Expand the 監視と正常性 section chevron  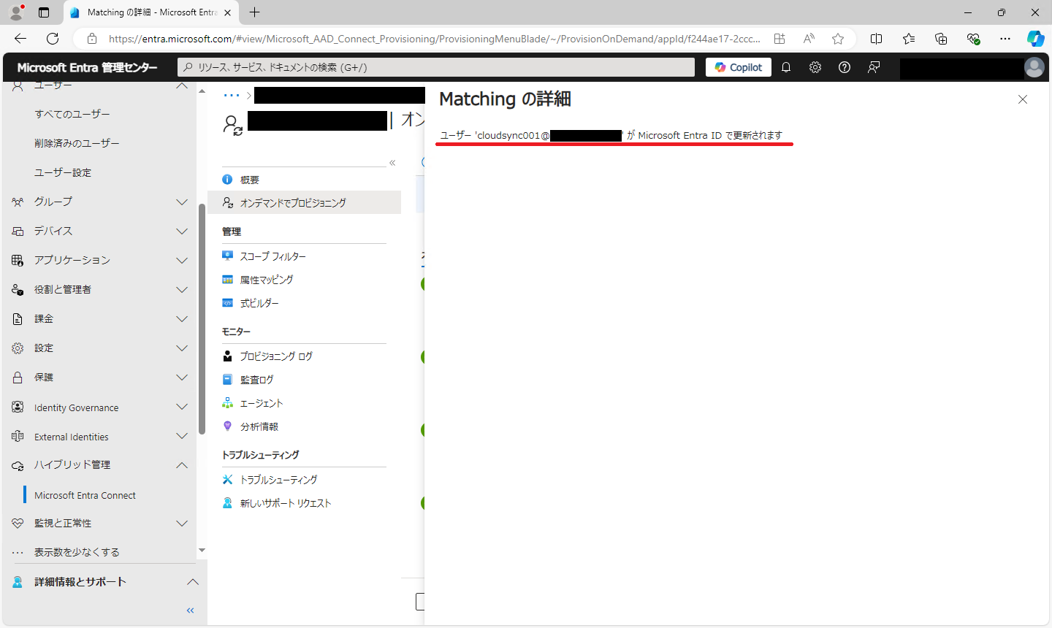[x=182, y=523]
